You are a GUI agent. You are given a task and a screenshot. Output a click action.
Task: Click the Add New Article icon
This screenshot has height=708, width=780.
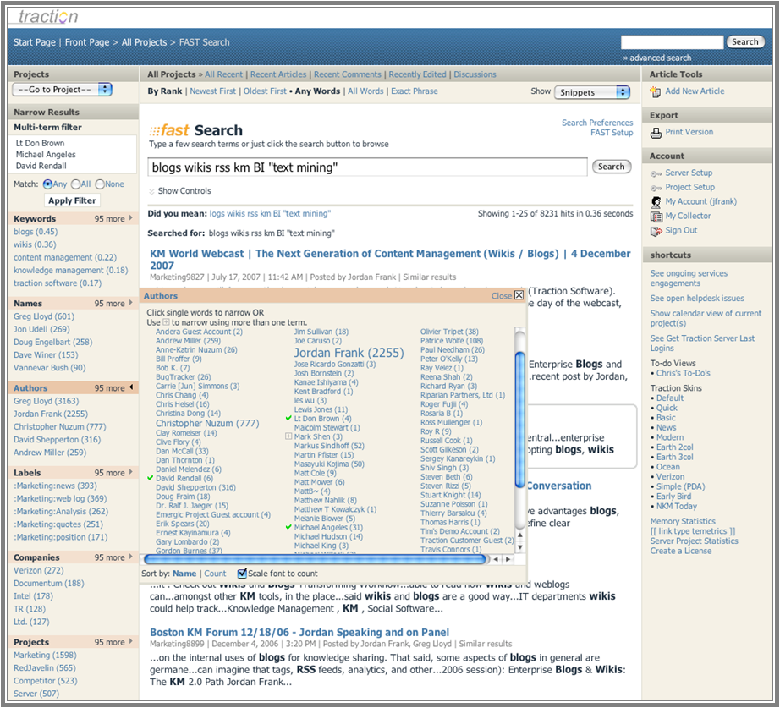coord(656,91)
